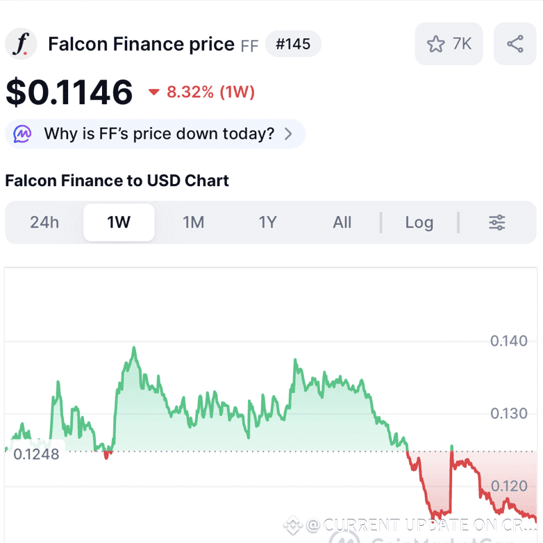Click the Falcon Finance logo icon
Viewport: 543px width, 543px height.
[x=21, y=44]
